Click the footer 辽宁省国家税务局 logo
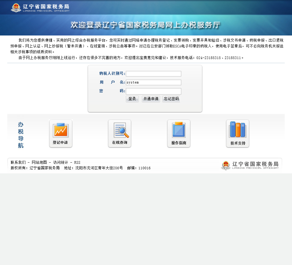Screen dimensions: 292x265 pyautogui.click(x=250, y=165)
